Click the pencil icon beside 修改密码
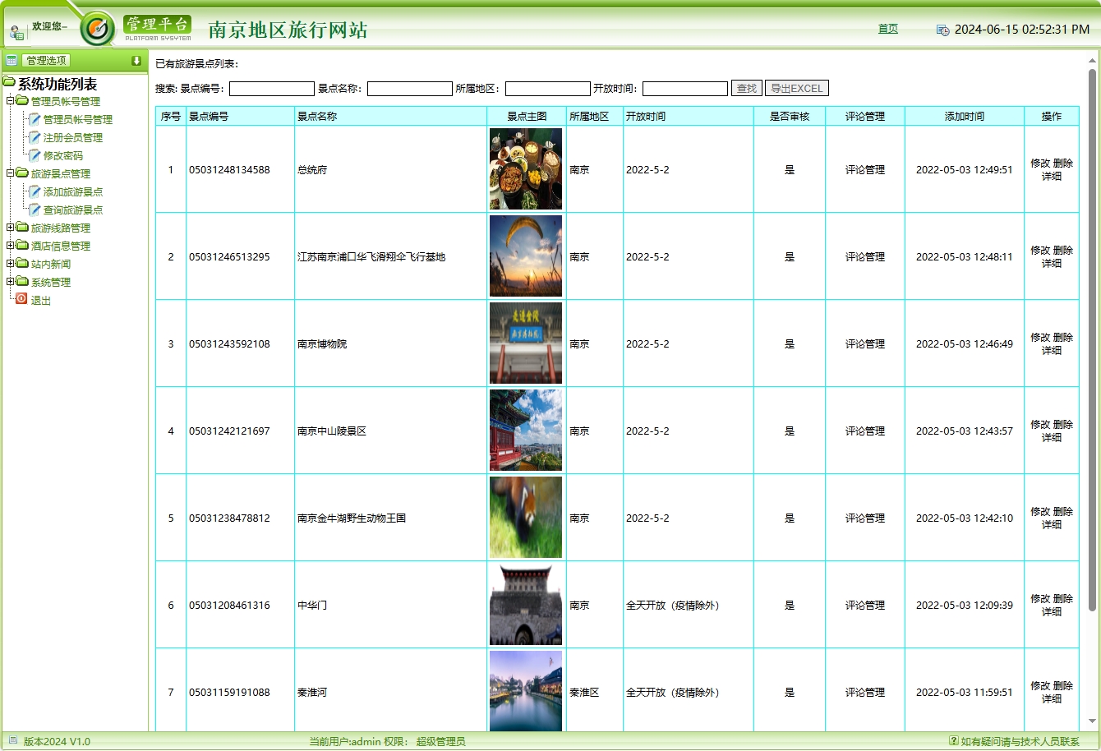Image resolution: width=1101 pixels, height=751 pixels. click(35, 155)
